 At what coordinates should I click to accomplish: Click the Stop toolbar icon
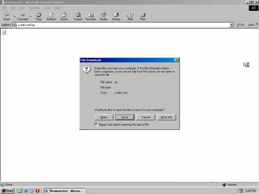(x=39, y=16)
